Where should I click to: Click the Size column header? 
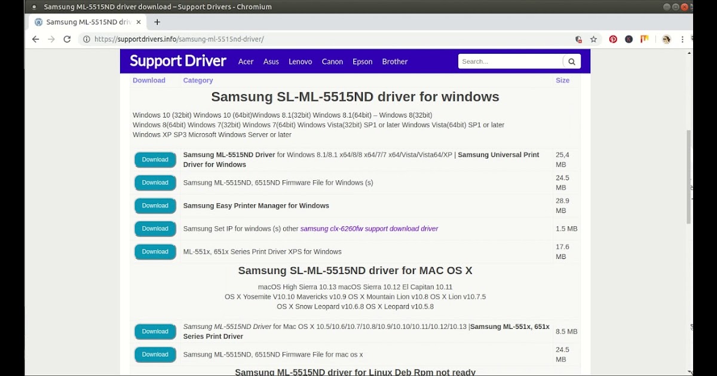(562, 80)
